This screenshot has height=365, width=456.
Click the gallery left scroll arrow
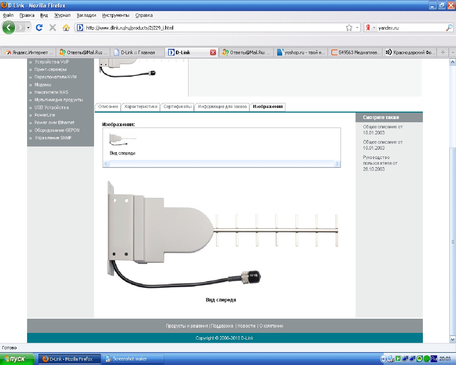point(106,164)
